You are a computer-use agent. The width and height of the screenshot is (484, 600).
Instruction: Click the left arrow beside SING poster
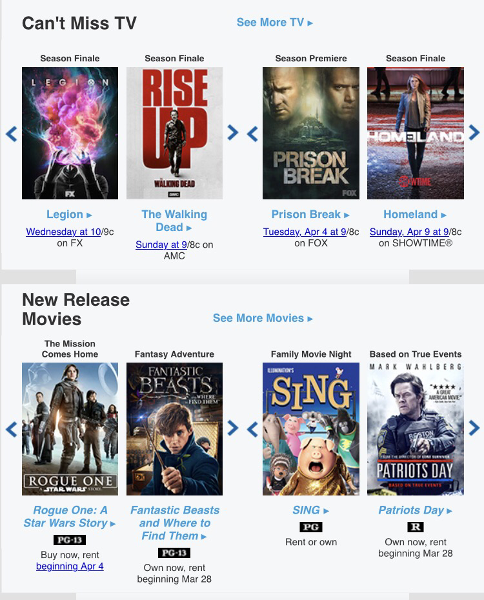pos(252,429)
